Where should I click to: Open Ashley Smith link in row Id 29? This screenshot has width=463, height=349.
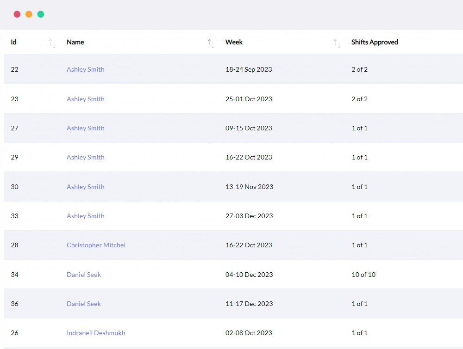tap(86, 157)
